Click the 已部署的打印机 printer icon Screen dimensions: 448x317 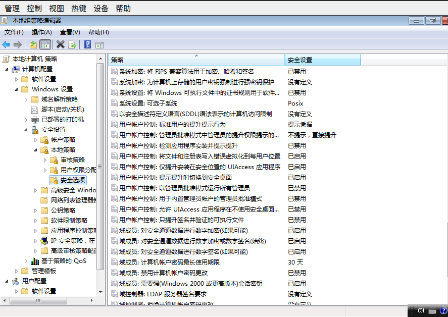[x=35, y=120]
